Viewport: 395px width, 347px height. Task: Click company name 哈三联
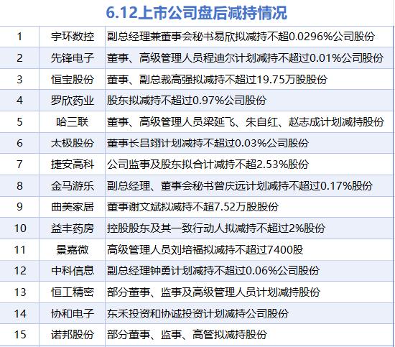click(x=73, y=121)
